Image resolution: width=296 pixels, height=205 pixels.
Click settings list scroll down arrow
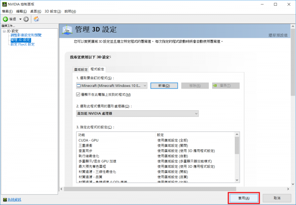point(237,180)
